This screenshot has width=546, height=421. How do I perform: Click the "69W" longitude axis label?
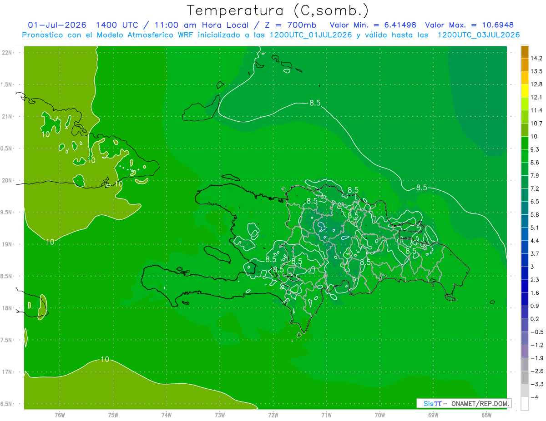pyautogui.click(x=433, y=415)
